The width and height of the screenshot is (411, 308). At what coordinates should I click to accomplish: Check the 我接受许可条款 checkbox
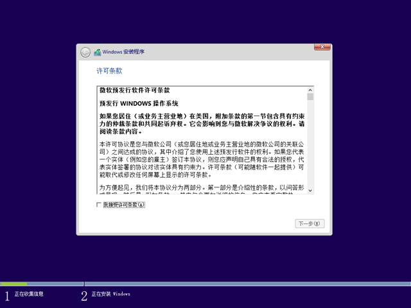pyautogui.click(x=99, y=205)
